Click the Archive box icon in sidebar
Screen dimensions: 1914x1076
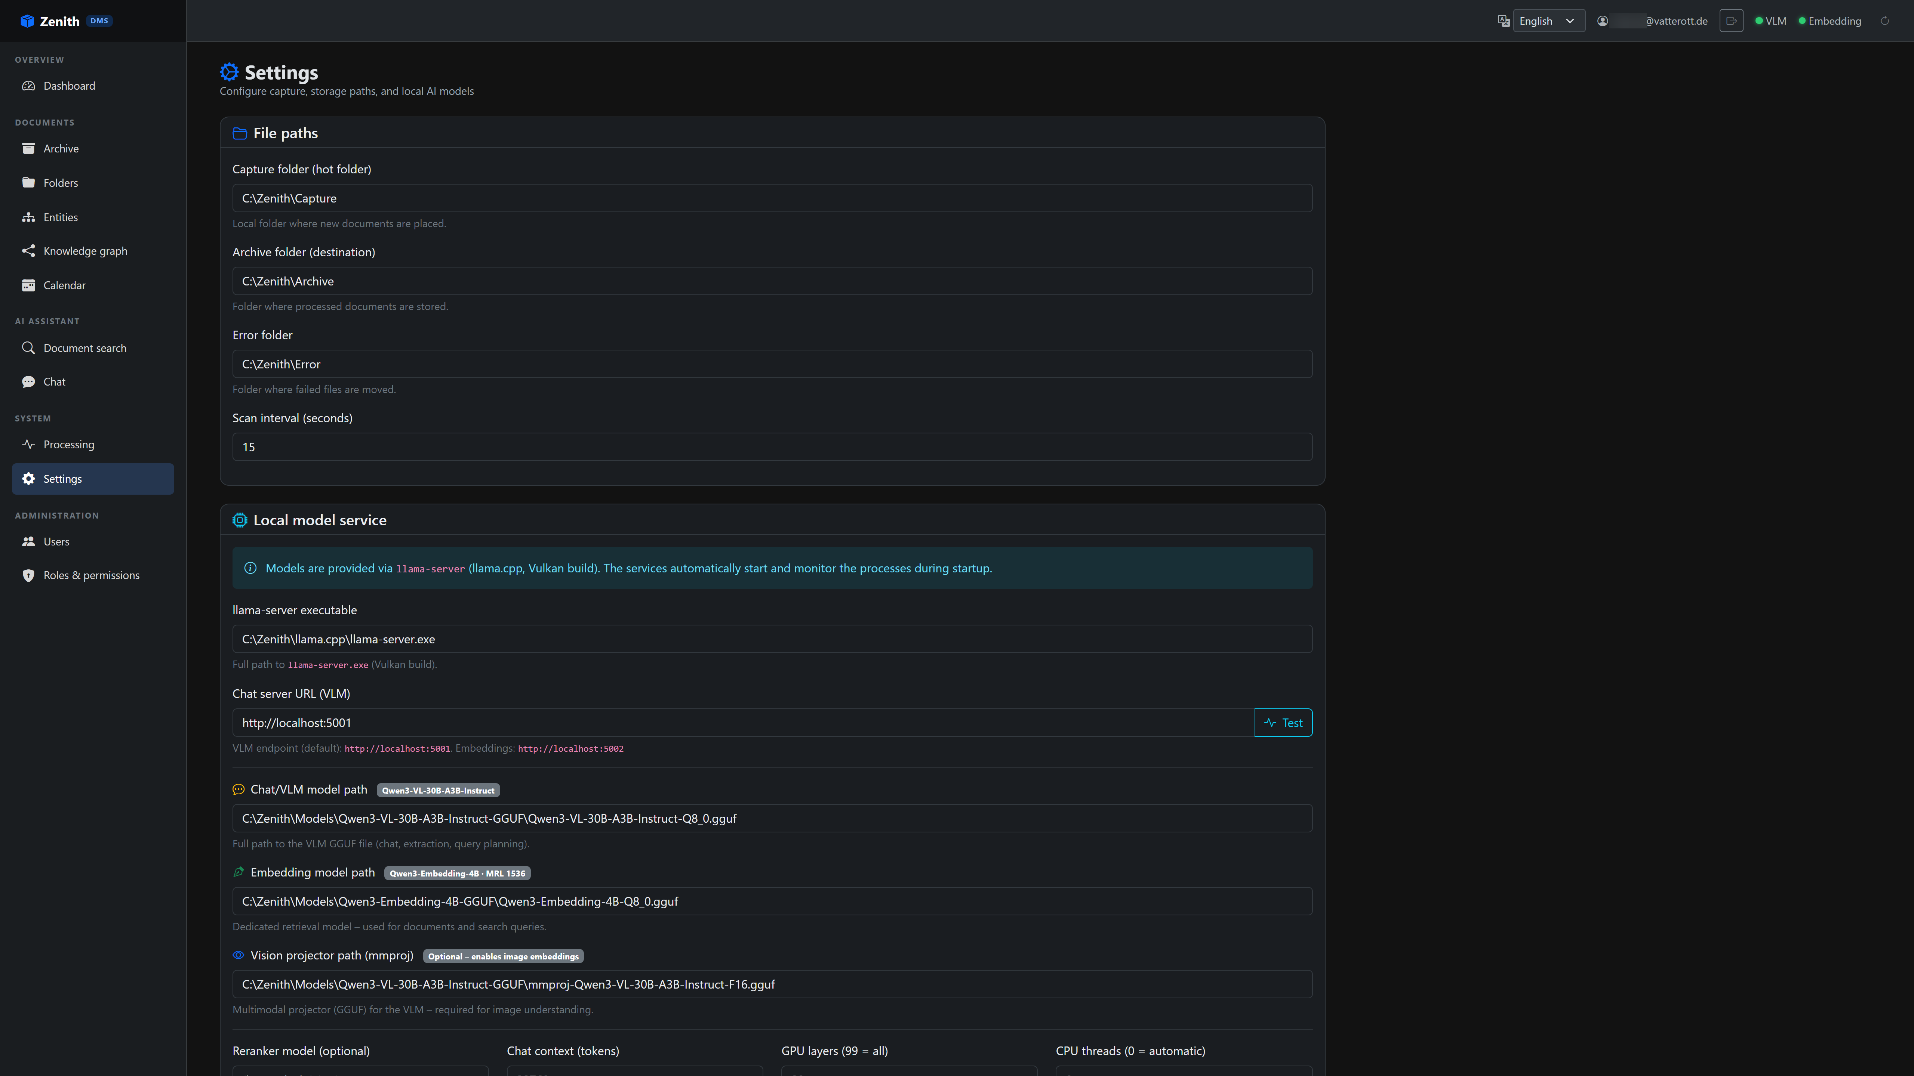coord(28,149)
